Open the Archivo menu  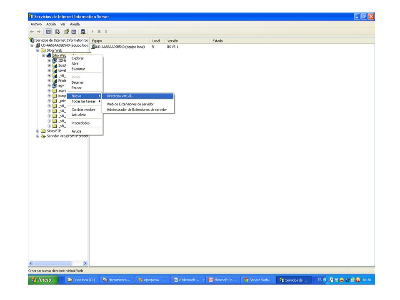36,24
